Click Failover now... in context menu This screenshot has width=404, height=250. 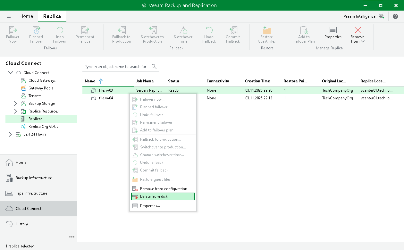[163, 99]
